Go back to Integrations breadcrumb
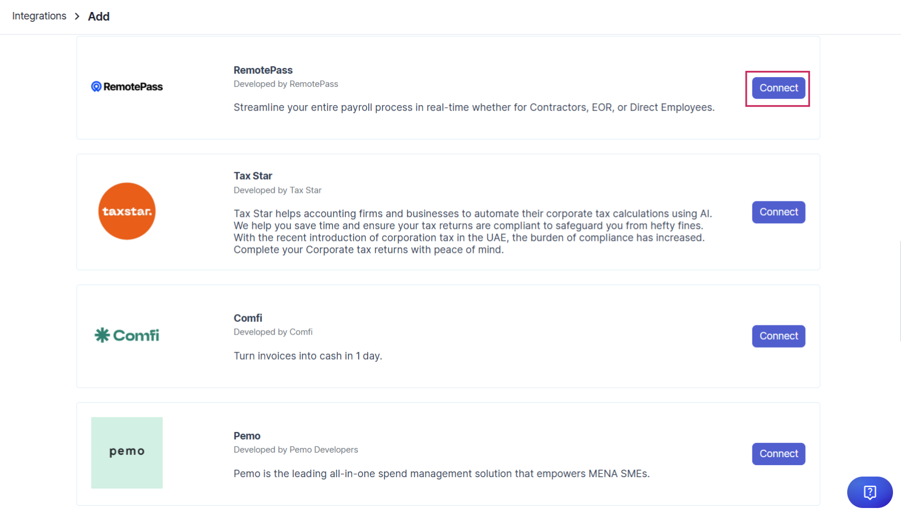Viewport: 901px width, 512px height. click(39, 16)
